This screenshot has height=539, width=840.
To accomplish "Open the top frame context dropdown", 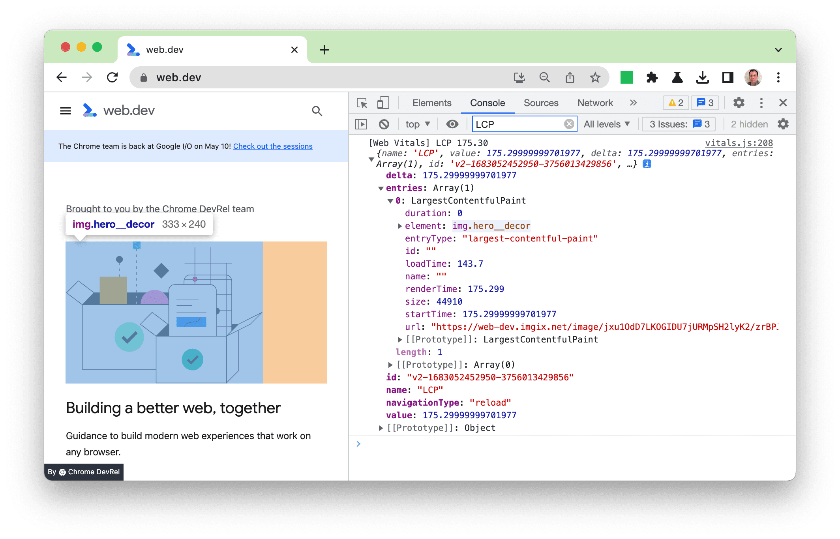I will [416, 124].
